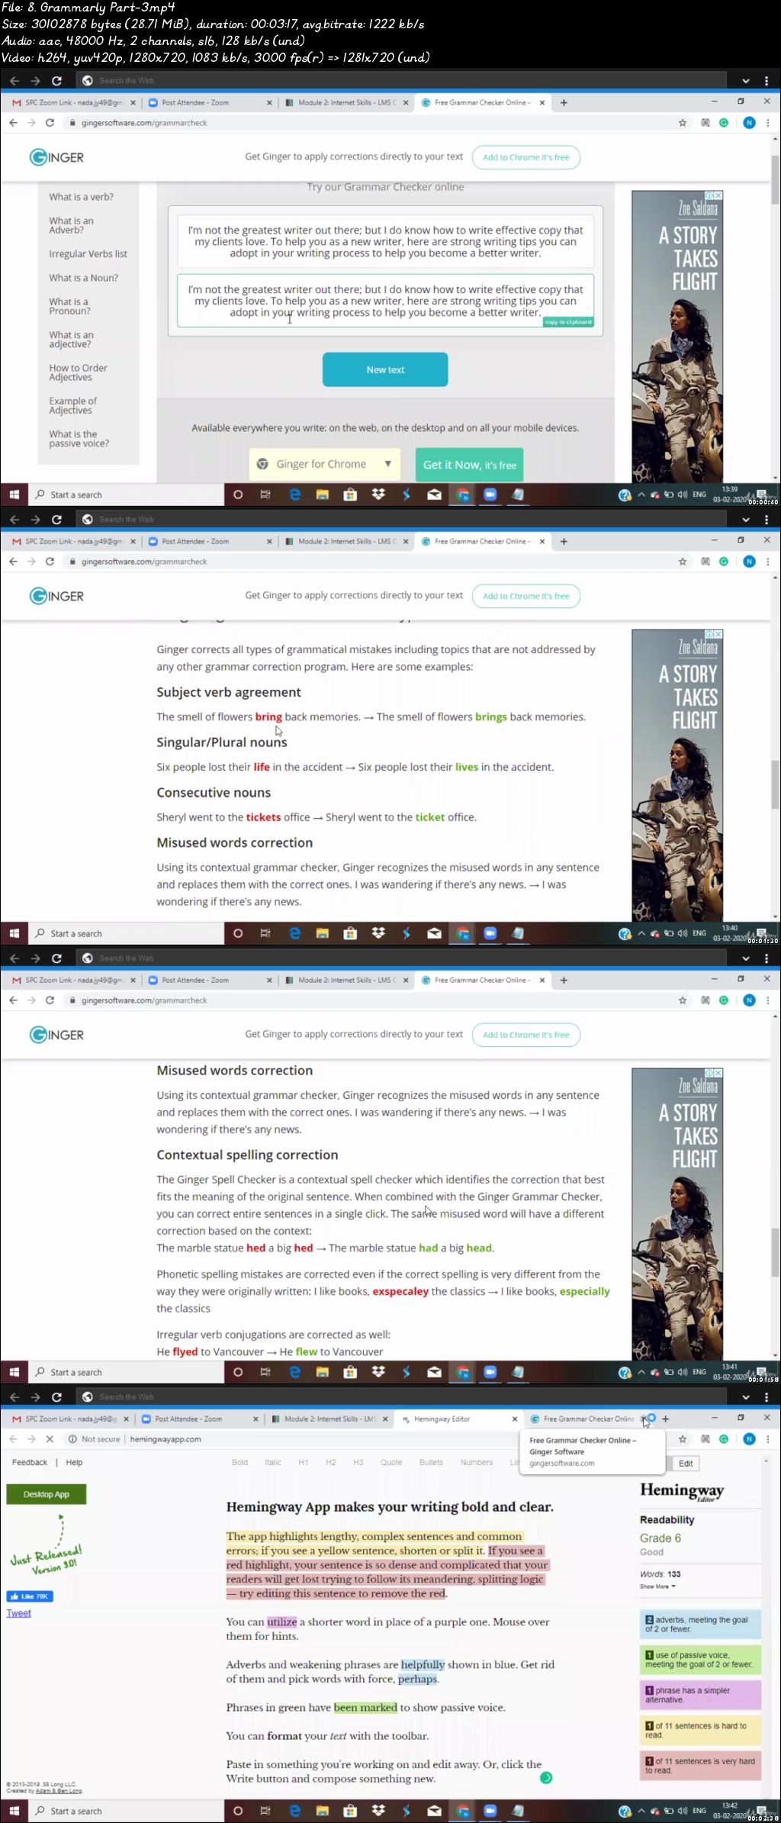Click the green Desktop App button
781x1823 pixels.
[x=46, y=1494]
